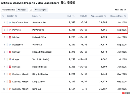Click the 95% CI column header
This screenshot has width=130, height=94.
click(x=84, y=16)
